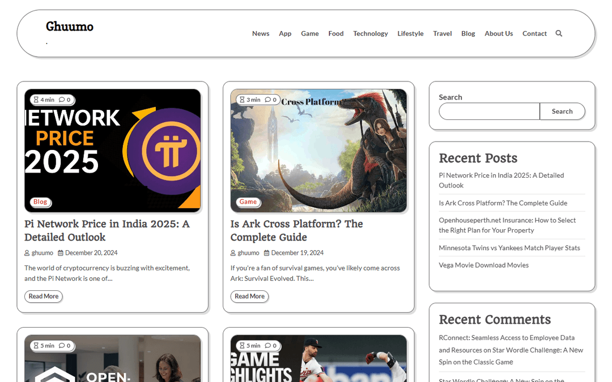Open recent post Pi Network Price in India 2025
The height and width of the screenshot is (382, 612).
[x=501, y=181]
